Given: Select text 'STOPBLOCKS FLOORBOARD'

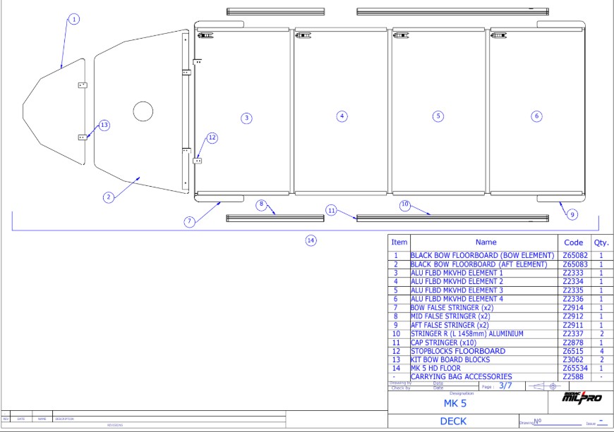Looking at the screenshot, I should click(458, 351).
